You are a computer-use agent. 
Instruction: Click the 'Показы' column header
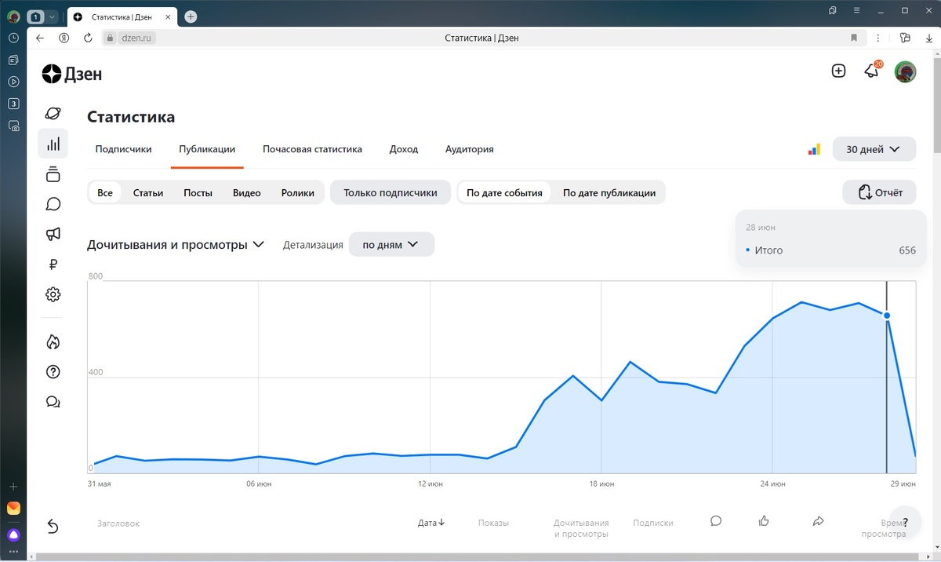493,523
